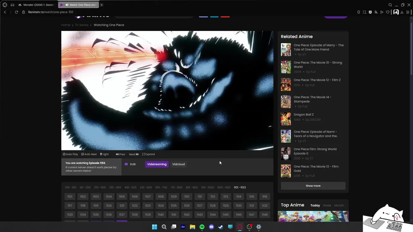
Task: Show episode range 001-100
Action: [71, 187]
